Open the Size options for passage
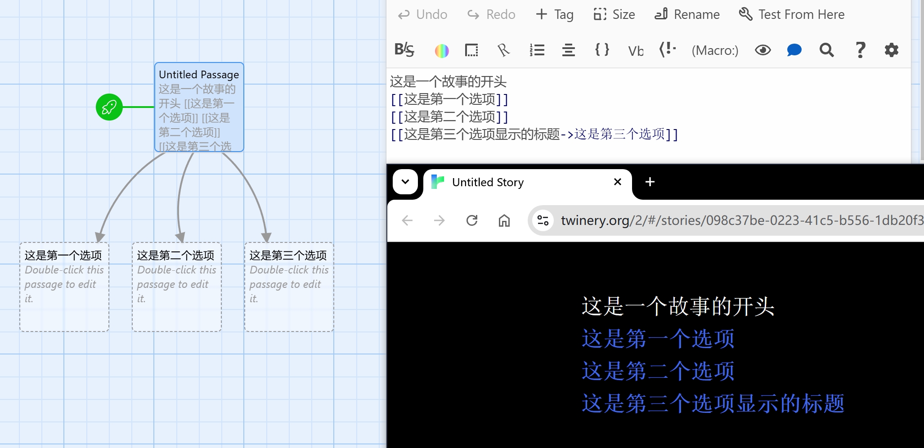The height and width of the screenshot is (448, 924). pyautogui.click(x=614, y=14)
